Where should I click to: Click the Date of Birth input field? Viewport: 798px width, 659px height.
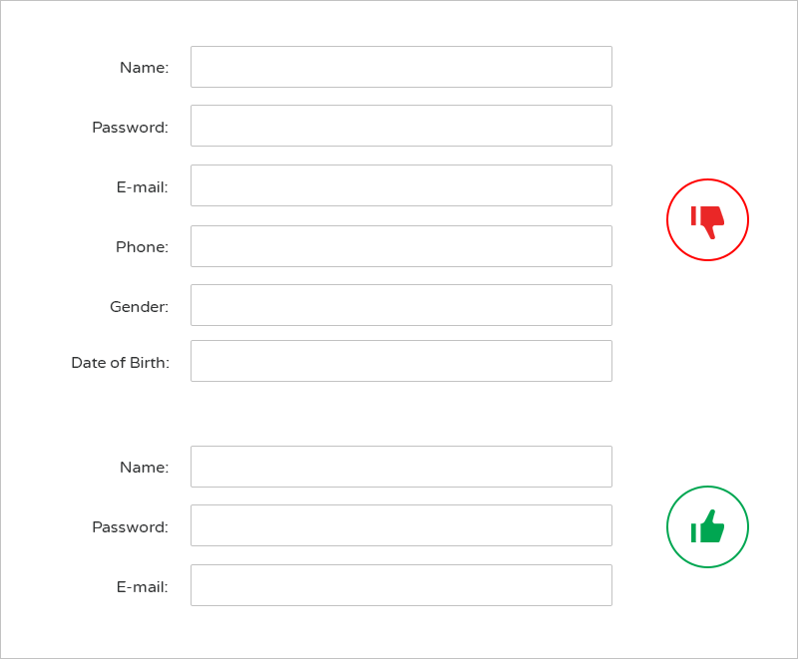[x=401, y=360]
